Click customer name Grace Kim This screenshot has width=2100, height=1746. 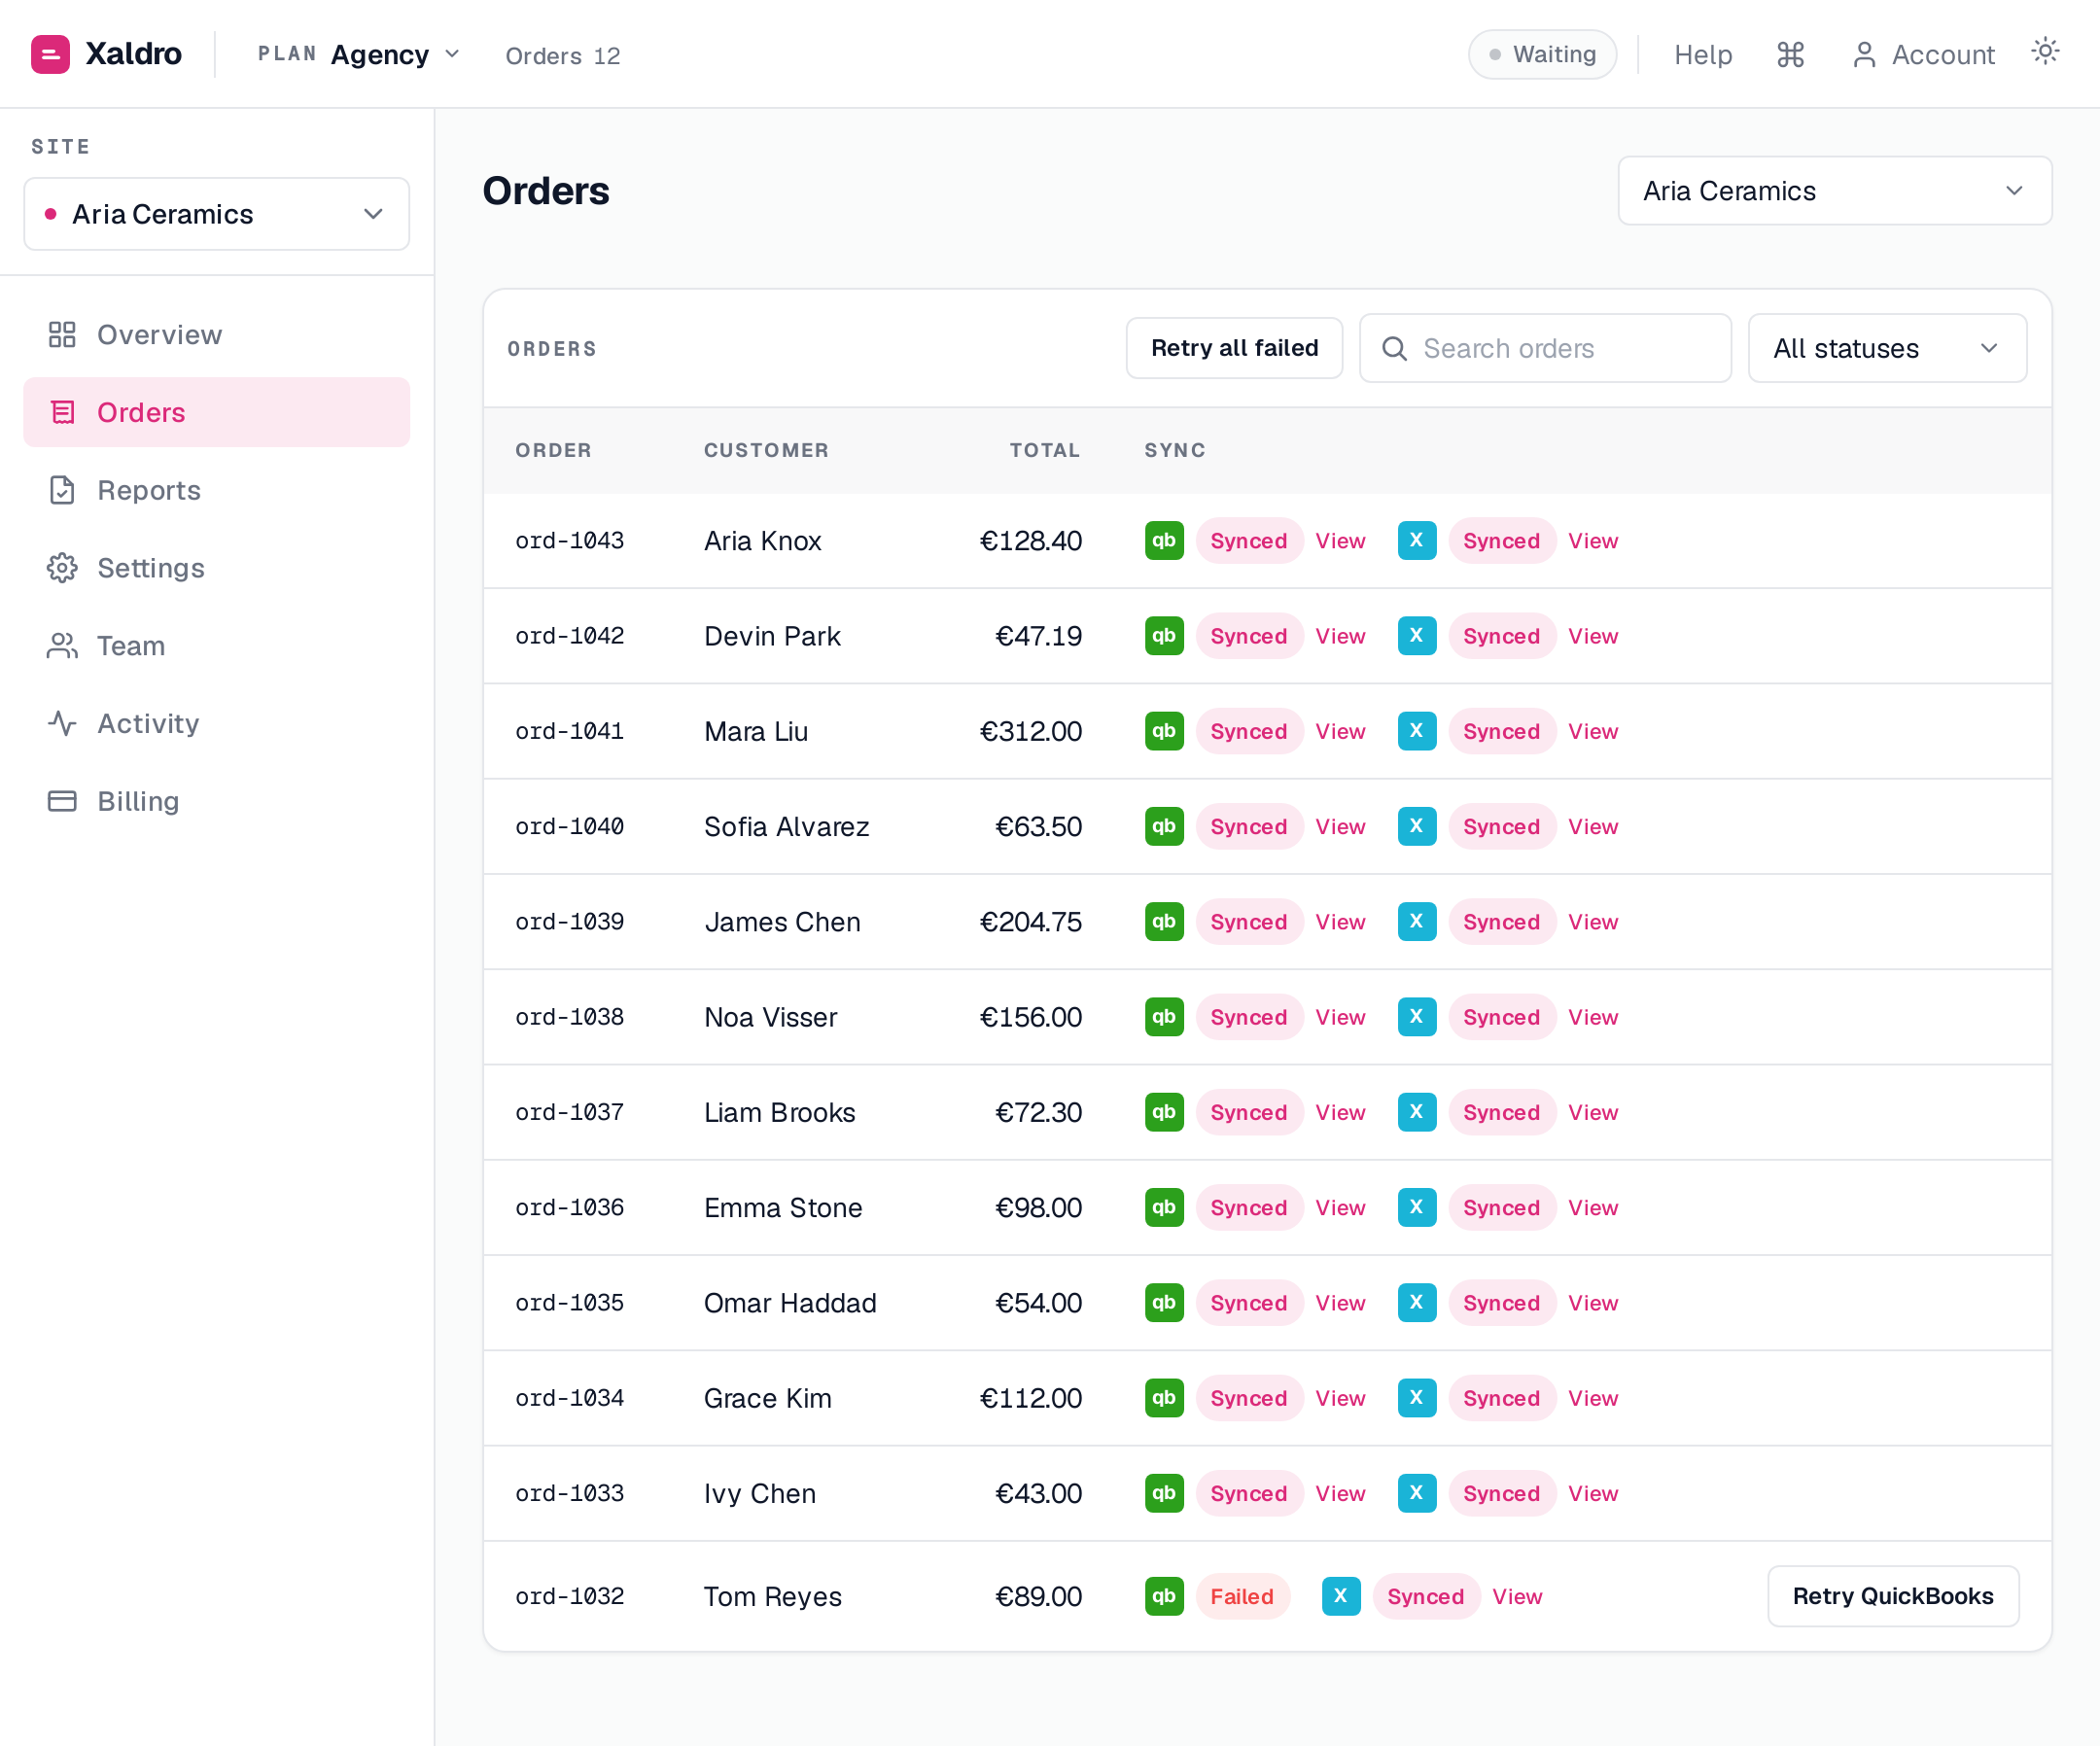coord(767,1398)
